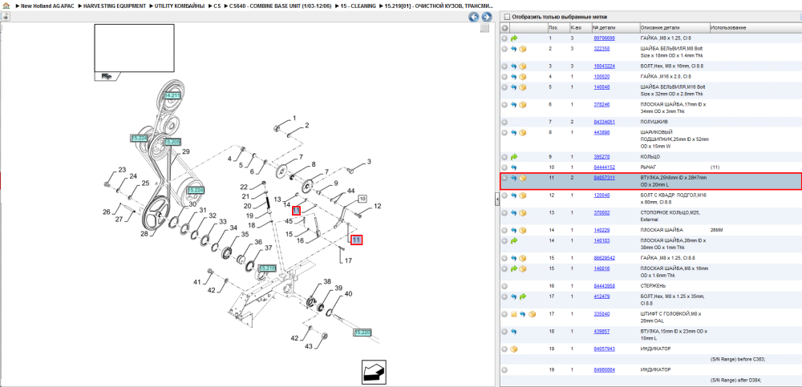
Task: Go to the home icon in breadcrumb
Action: (6, 6)
